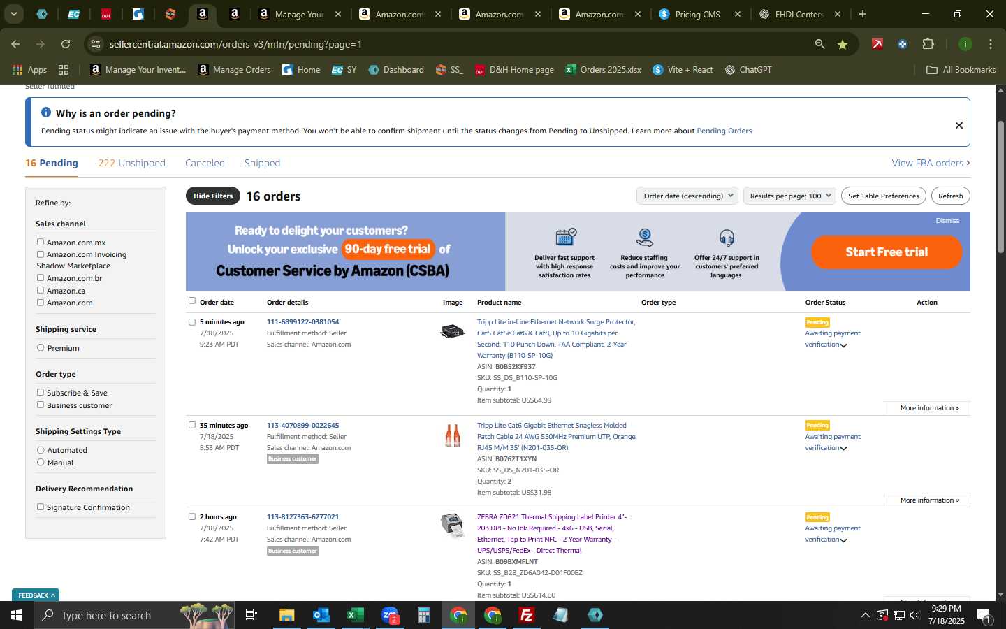Image resolution: width=1006 pixels, height=629 pixels.
Task: Open the Results per page dropdown
Action: click(789, 196)
